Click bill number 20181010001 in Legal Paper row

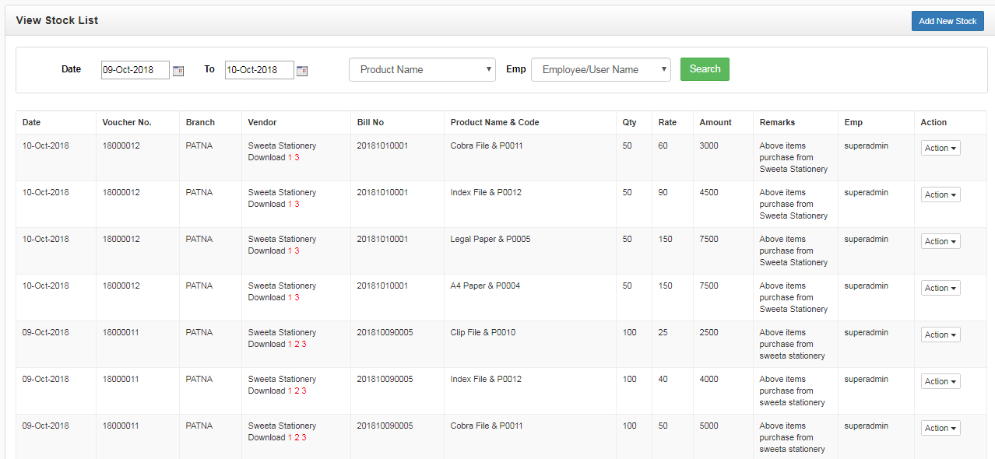point(382,239)
